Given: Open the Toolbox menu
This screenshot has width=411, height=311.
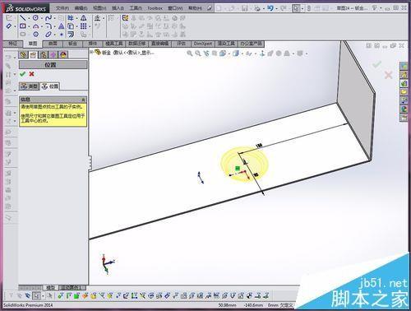Looking at the screenshot, I should [155, 8].
